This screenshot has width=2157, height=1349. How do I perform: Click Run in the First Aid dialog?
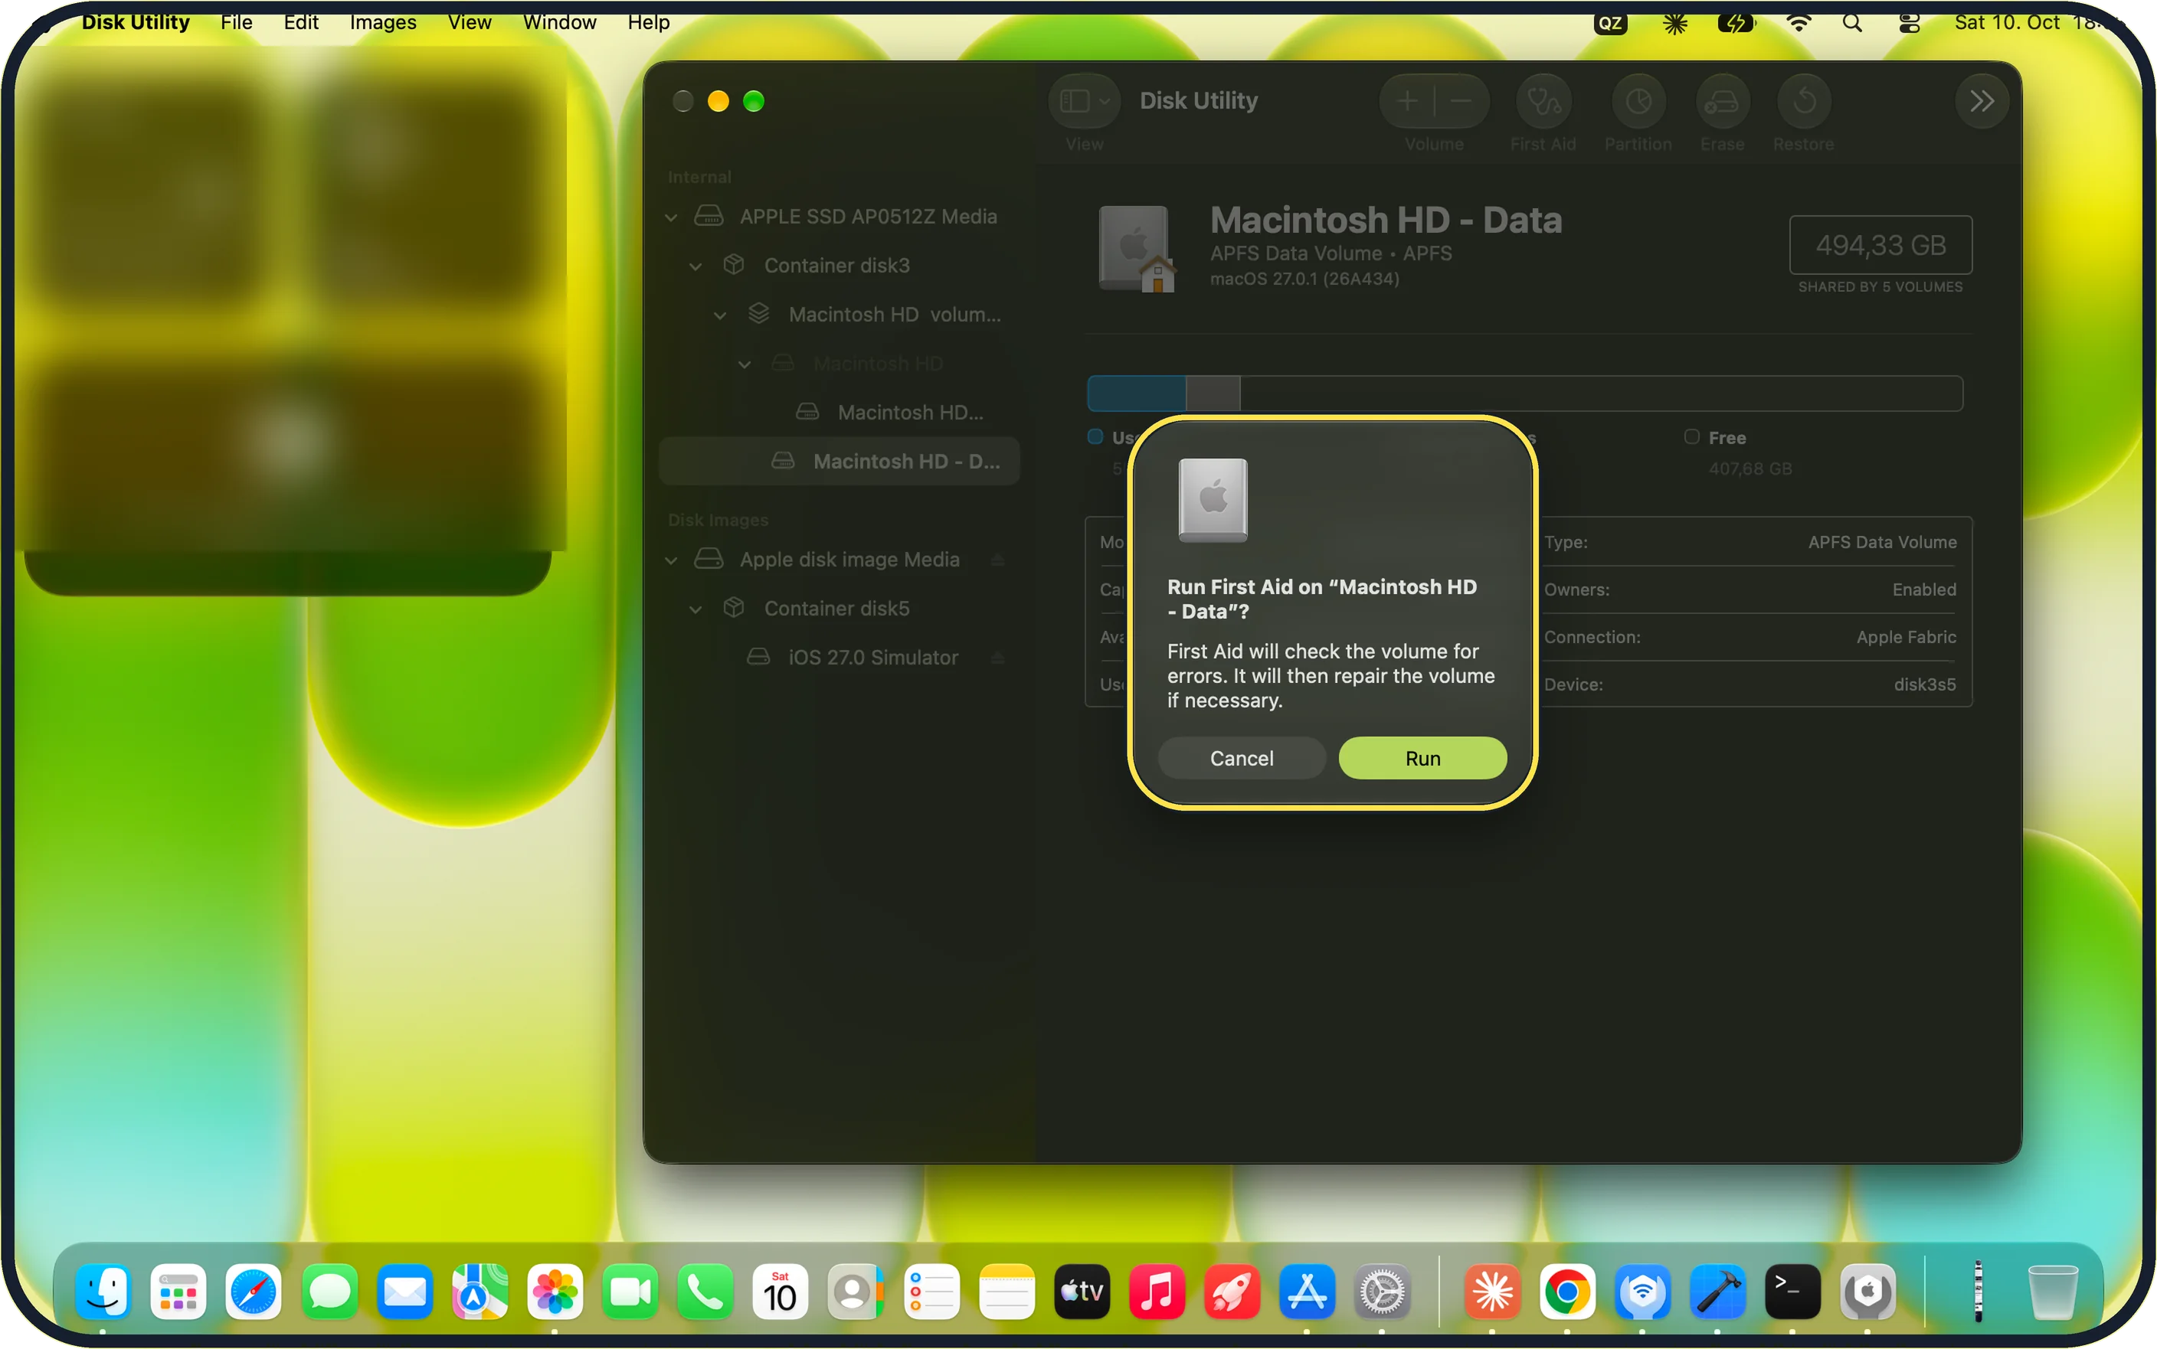point(1422,757)
